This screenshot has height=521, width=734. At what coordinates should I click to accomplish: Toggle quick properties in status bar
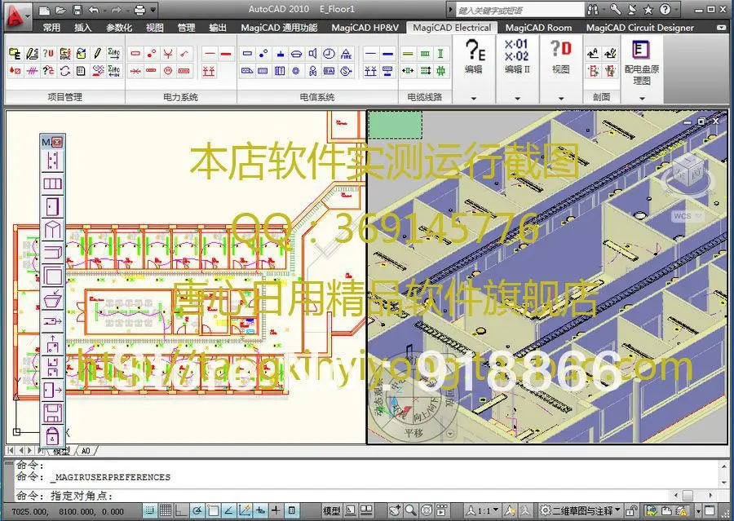tap(291, 510)
